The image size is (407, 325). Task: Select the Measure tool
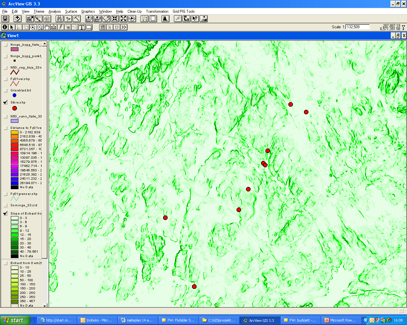54,27
